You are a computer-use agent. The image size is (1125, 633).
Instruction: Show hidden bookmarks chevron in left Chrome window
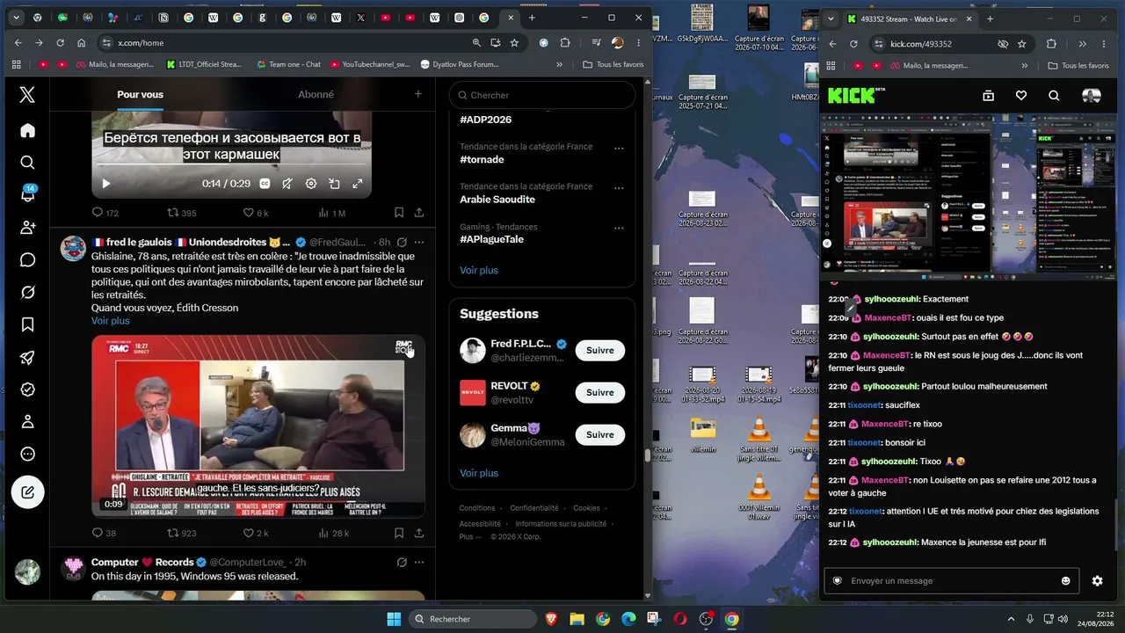(559, 64)
